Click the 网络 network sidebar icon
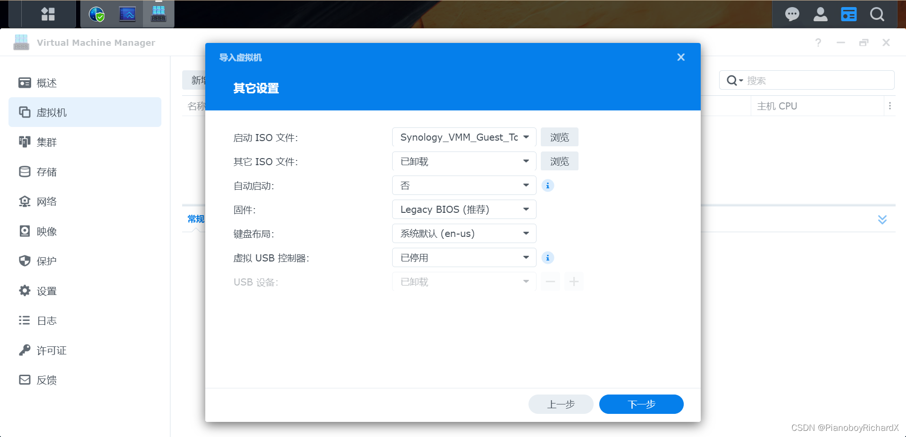Viewport: 906px width, 437px height. tap(25, 202)
